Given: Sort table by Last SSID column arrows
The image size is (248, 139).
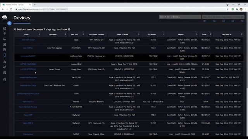Looking at the screenshot, I should pos(83,34).
